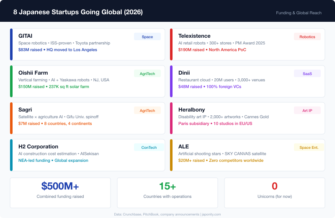Click the AgriTech tag on Sagri card
Viewport: 335px width, 218px height.
pos(147,110)
